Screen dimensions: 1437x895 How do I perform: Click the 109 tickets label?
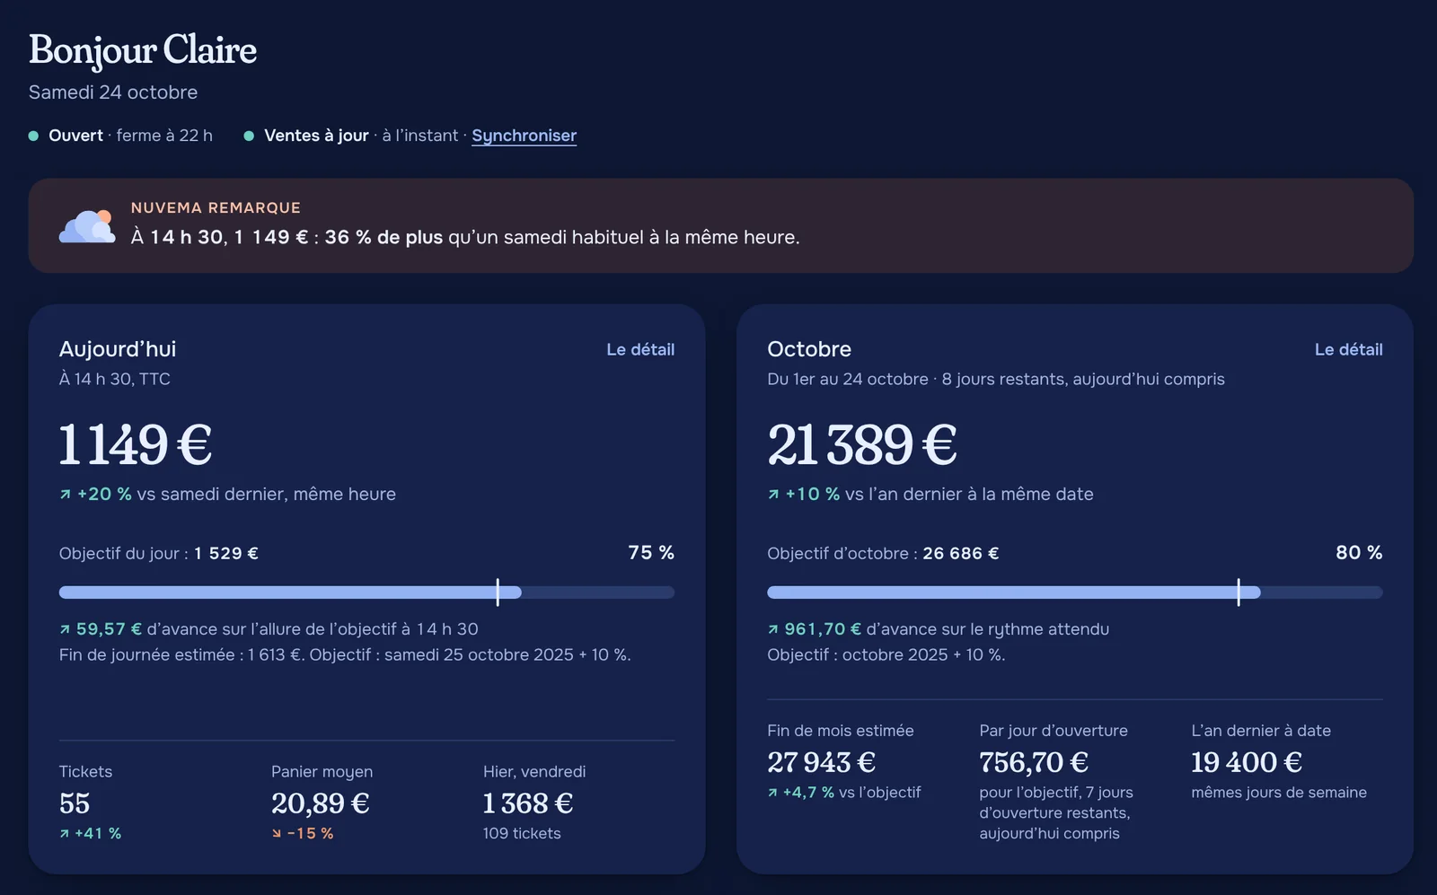pyautogui.click(x=522, y=834)
